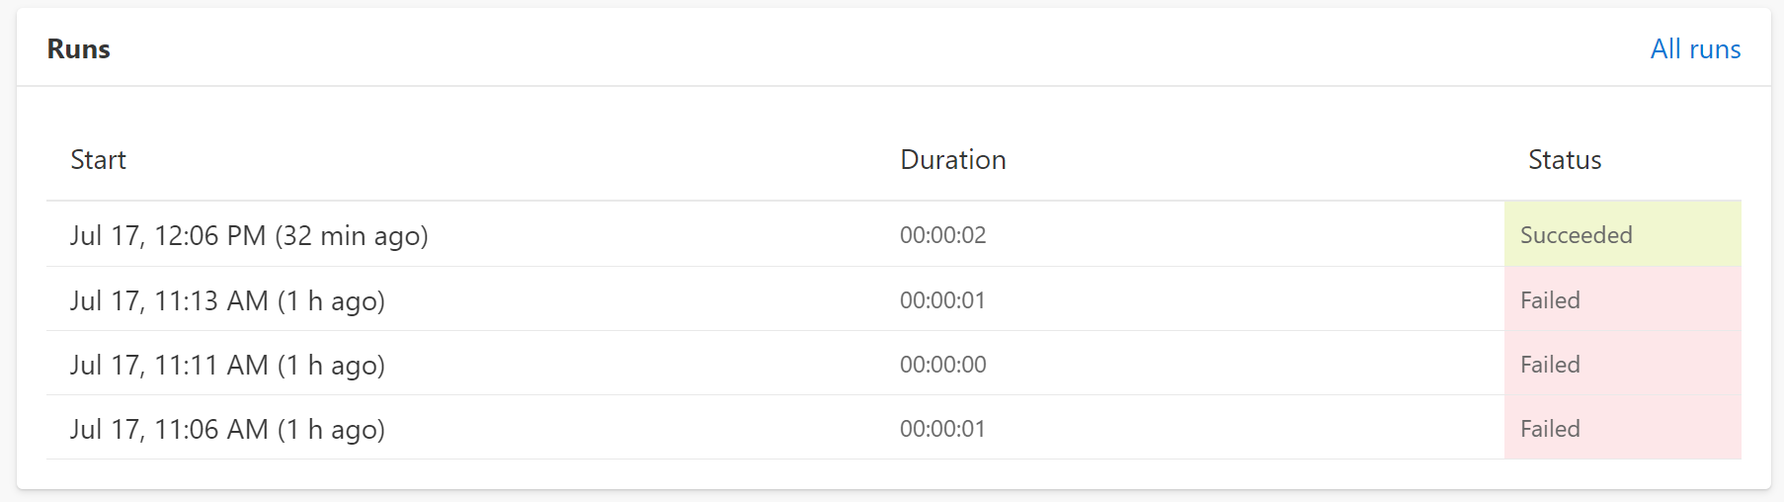1784x502 pixels.
Task: Select the Status column header
Action: point(1565,160)
